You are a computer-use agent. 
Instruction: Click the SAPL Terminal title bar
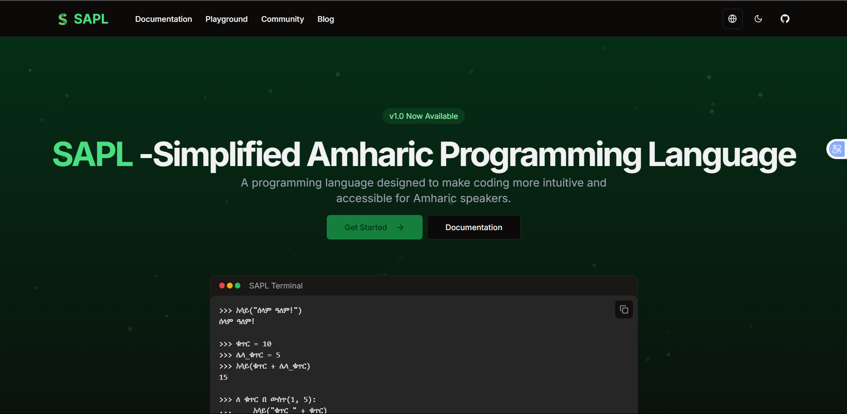275,286
